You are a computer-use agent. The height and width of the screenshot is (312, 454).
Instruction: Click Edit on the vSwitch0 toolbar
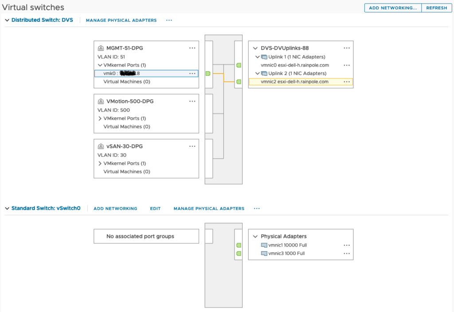[155, 208]
